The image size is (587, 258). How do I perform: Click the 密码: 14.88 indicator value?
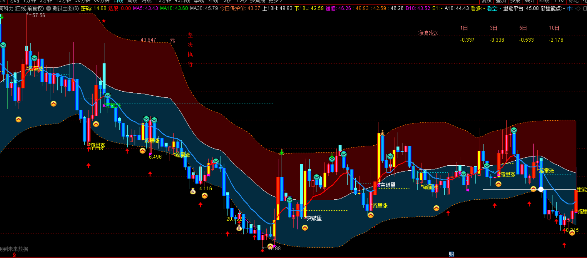[93, 8]
